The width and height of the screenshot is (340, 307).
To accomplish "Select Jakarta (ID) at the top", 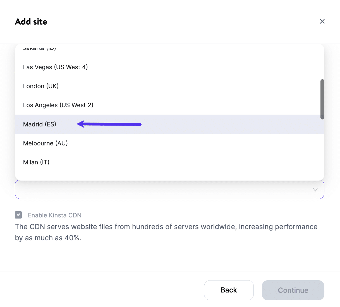I will 39,48.
